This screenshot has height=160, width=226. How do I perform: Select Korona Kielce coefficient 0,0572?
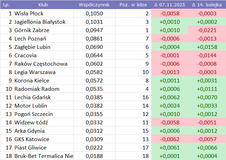(94, 81)
